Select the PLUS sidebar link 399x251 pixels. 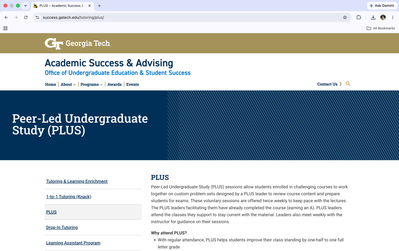(51, 212)
